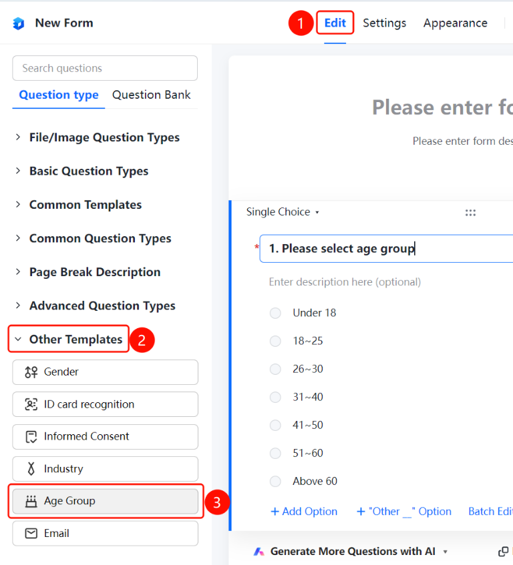The width and height of the screenshot is (513, 565).
Task: Click the New Form app logo icon
Action: pos(19,23)
